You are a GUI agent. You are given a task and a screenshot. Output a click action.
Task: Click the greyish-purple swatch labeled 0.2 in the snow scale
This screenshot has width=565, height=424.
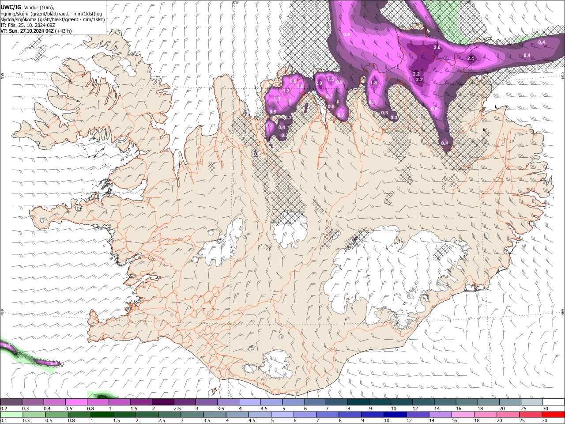(x=11, y=402)
